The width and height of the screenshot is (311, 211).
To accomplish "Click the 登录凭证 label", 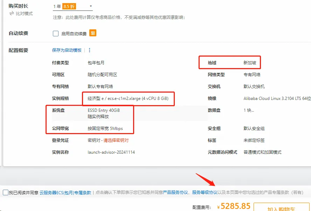I will point(60,140).
